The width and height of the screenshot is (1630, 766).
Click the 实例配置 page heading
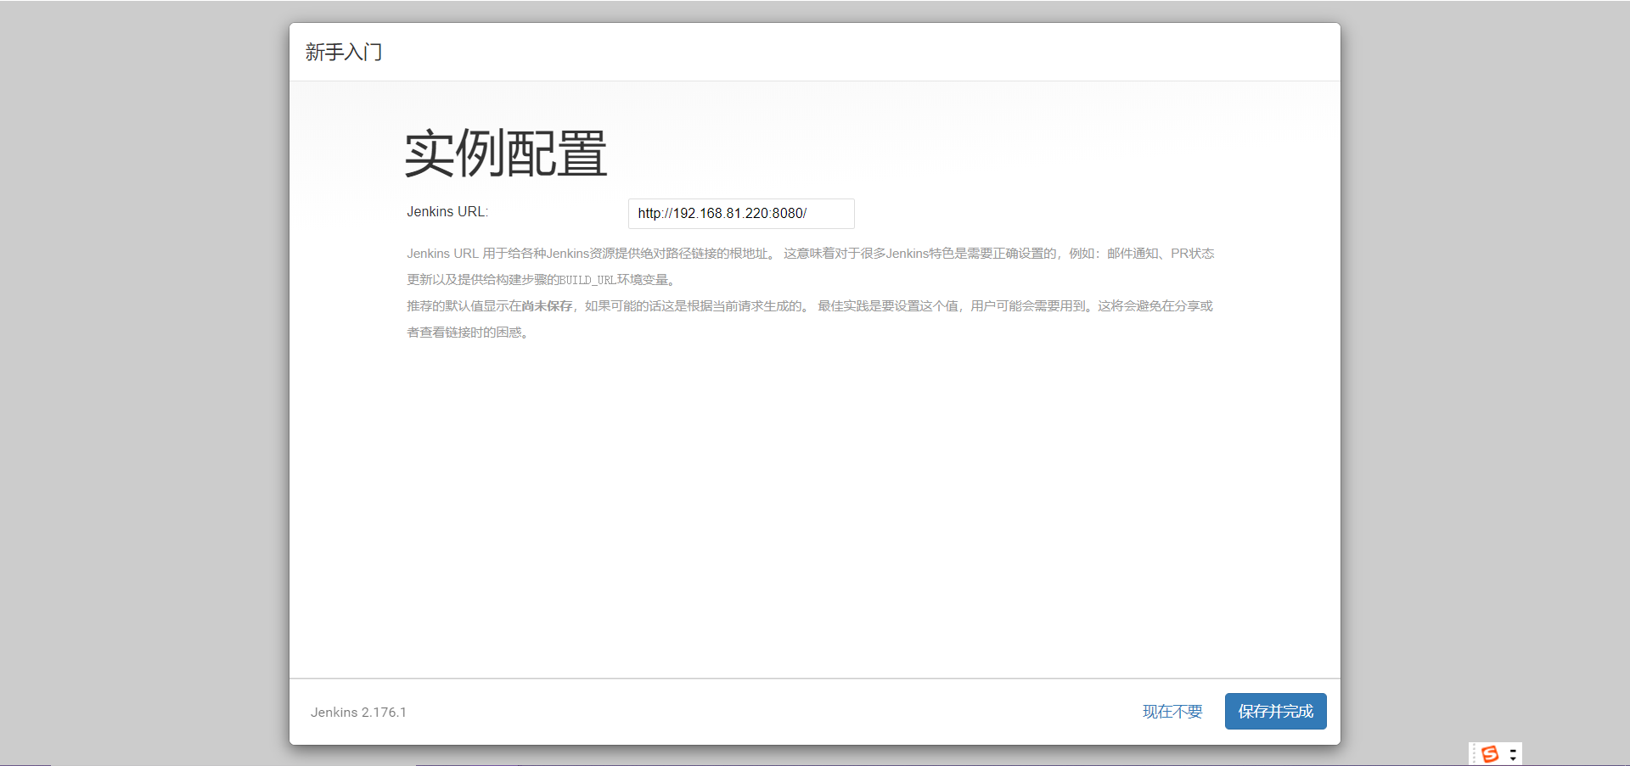click(x=505, y=154)
